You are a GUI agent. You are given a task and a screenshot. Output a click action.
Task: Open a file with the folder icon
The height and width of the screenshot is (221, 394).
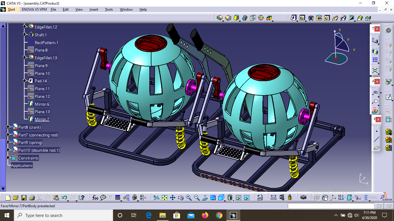(16, 198)
